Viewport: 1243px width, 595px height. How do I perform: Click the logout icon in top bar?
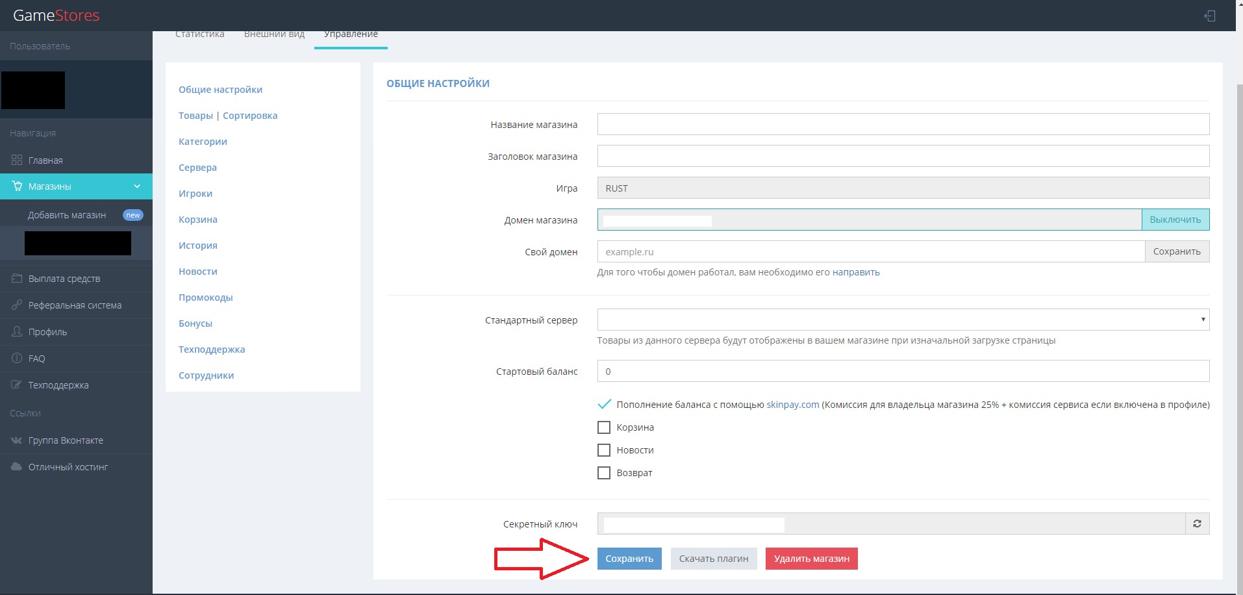point(1209,16)
